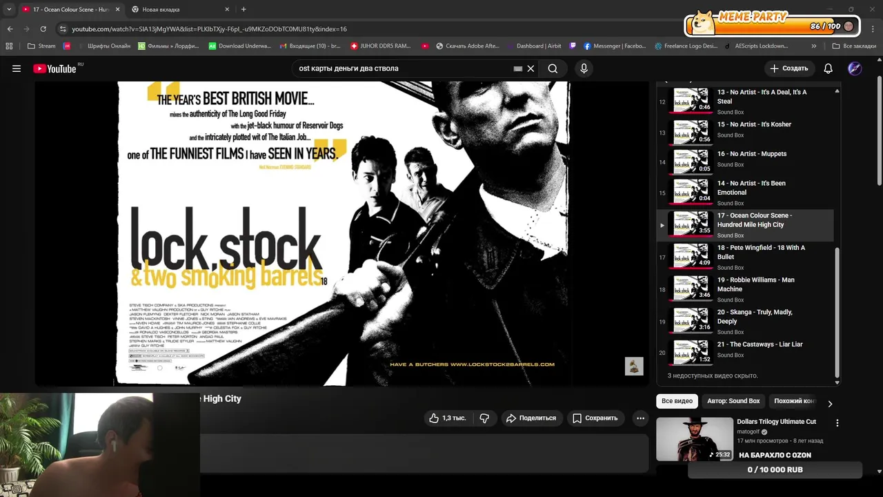Go back in browser history
Screen dimensions: 883x497
pyautogui.click(x=10, y=29)
